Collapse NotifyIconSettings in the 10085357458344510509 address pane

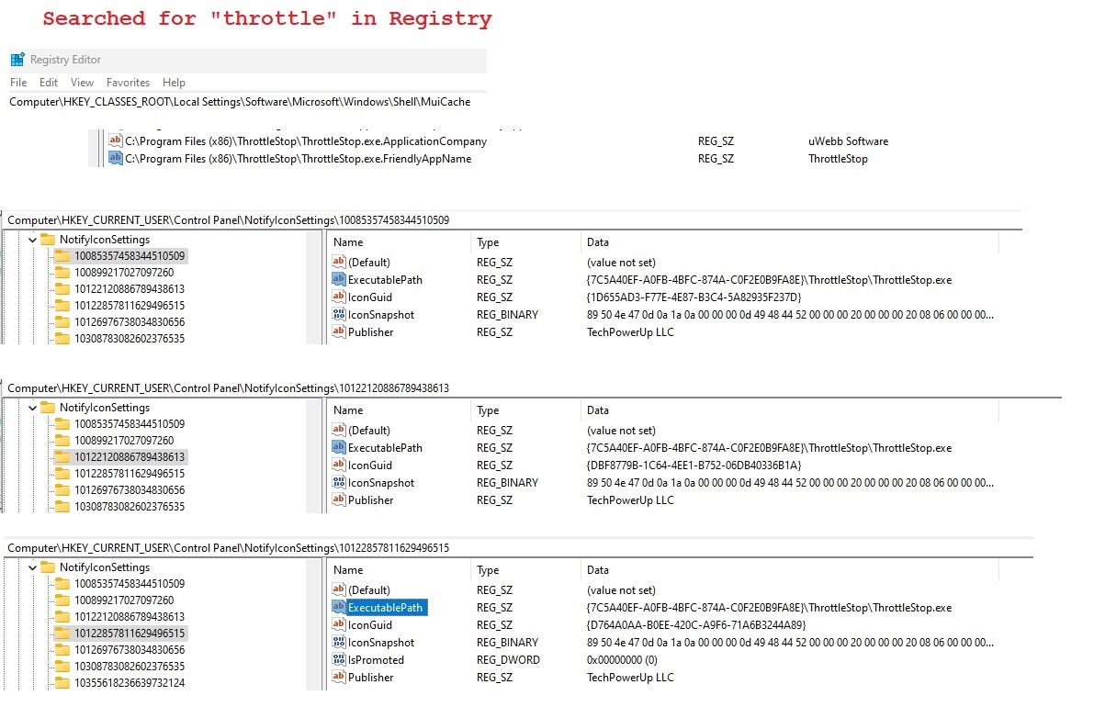click(32, 240)
